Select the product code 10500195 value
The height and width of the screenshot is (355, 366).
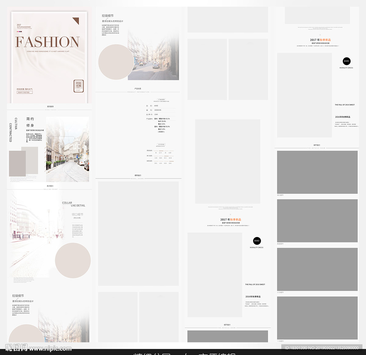click(x=158, y=110)
